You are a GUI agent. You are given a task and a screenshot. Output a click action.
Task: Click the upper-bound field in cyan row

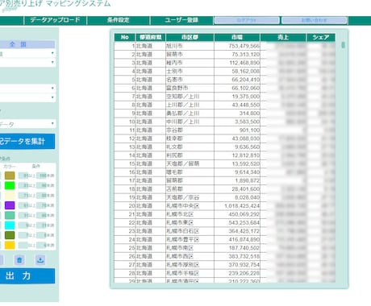pos(41,225)
